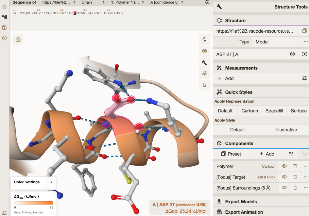The width and height of the screenshot is (309, 216).
Task: Toggle Focus Target visibility eye
Action: coord(284,177)
